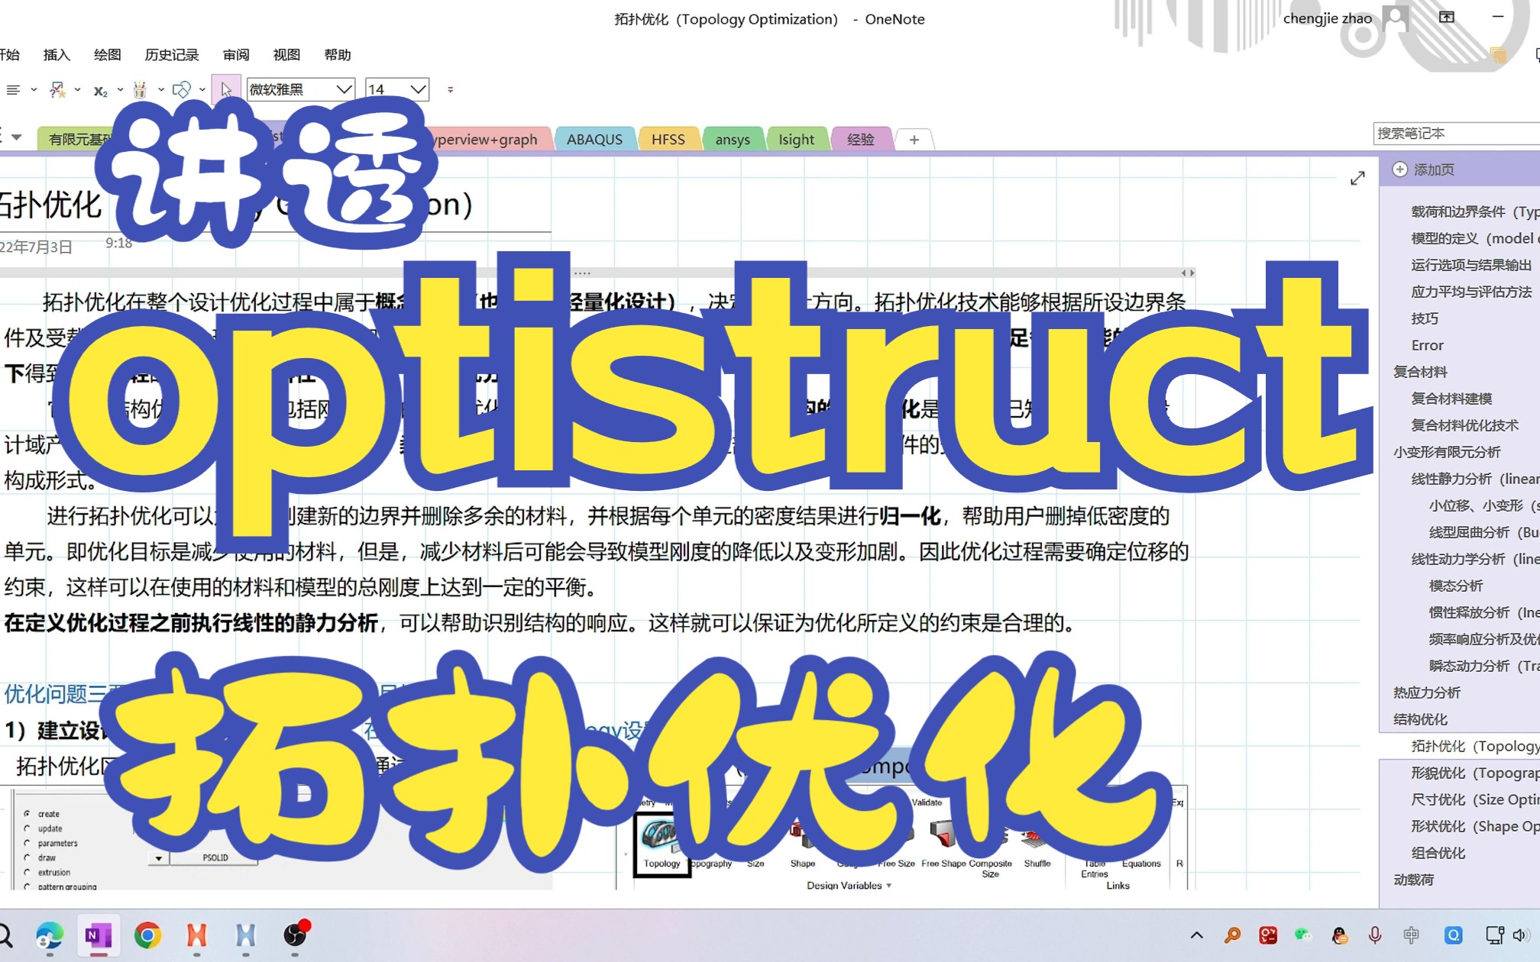Expand the tags dropdown arrow
Image resolution: width=1540 pixels, height=962 pixels.
click(x=78, y=90)
